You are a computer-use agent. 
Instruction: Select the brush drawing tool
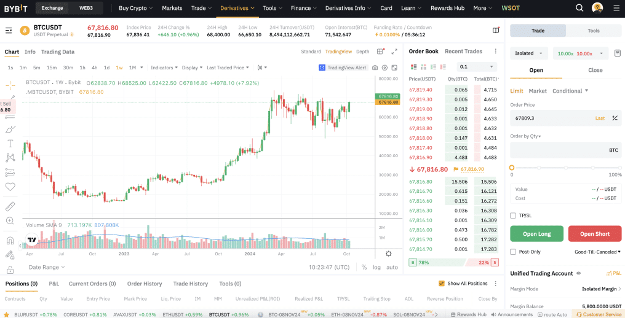(10, 130)
